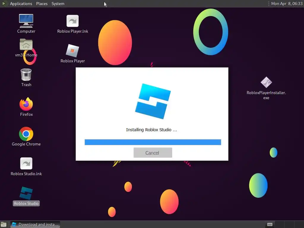Click the 'Download and insta...' taskbar button

35,224
